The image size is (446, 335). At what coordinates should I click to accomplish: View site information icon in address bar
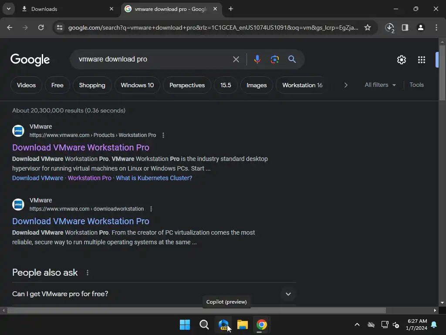point(60,27)
